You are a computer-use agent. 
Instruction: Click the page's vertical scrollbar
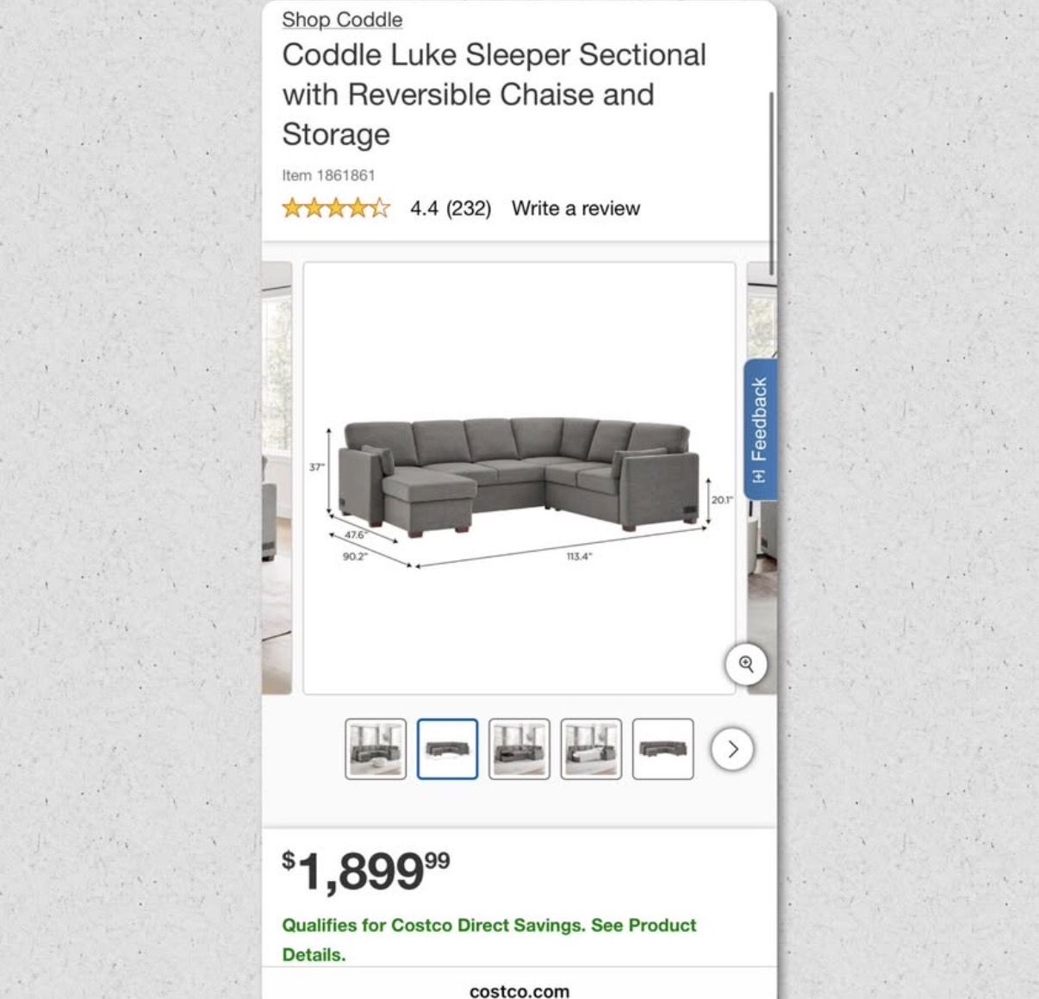pos(772,183)
